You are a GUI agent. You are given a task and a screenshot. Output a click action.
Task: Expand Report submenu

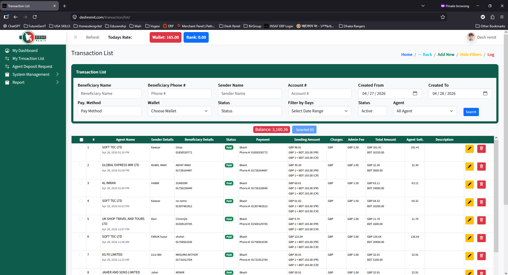pyautogui.click(x=33, y=82)
